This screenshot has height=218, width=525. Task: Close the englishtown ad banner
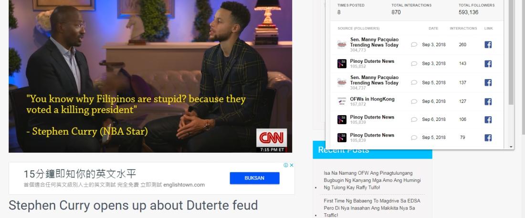292,165
